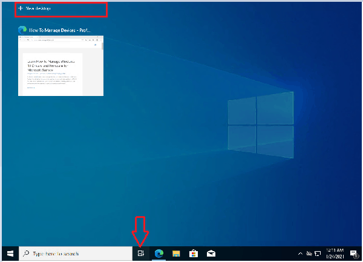Open the Windows Start menu
This screenshot has height=262, width=363.
pyautogui.click(x=10, y=254)
